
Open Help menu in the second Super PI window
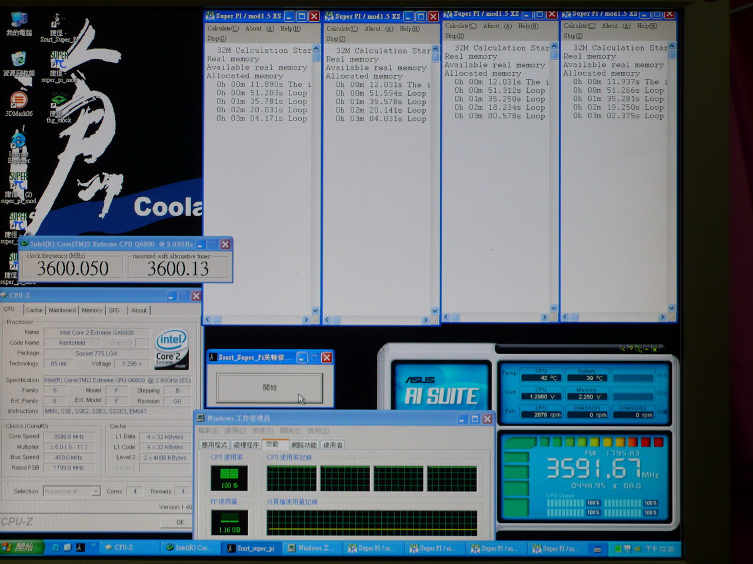(409, 29)
